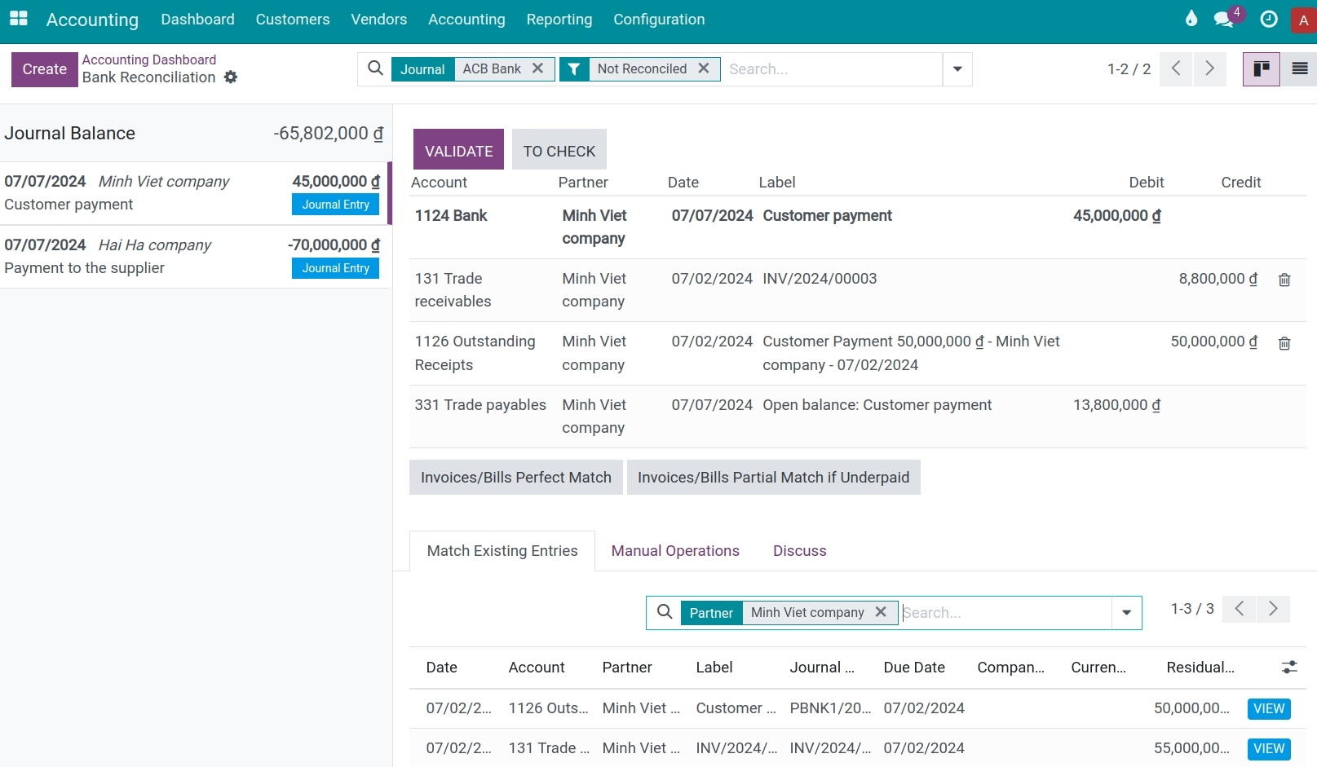The width and height of the screenshot is (1317, 767).
Task: Remove the Not Reconciled filter
Action: pyautogui.click(x=704, y=68)
